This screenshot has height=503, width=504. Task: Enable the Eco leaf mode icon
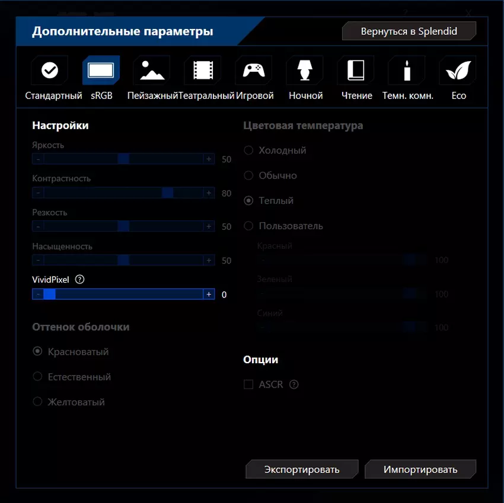[458, 71]
